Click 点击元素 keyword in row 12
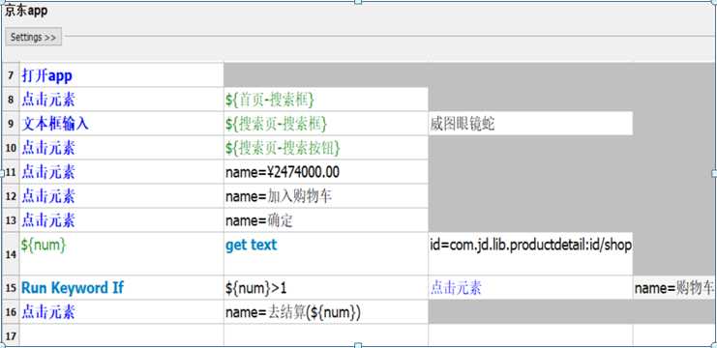717x348 pixels. 122,196
